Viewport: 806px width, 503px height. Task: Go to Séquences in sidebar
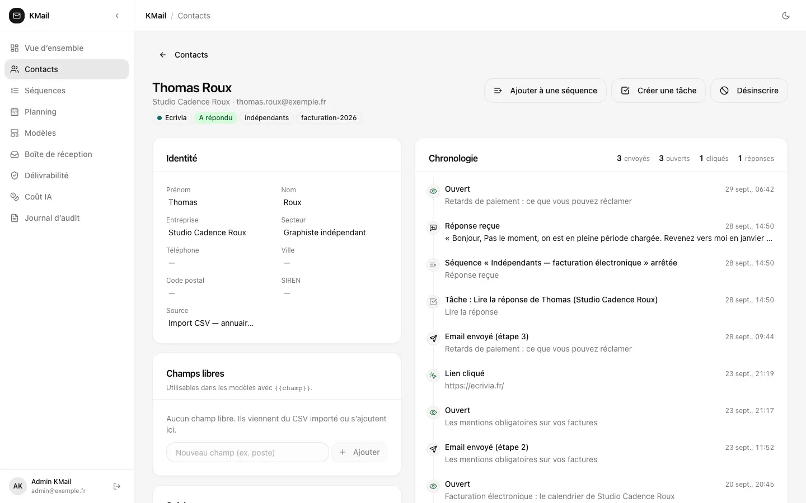pyautogui.click(x=67, y=91)
